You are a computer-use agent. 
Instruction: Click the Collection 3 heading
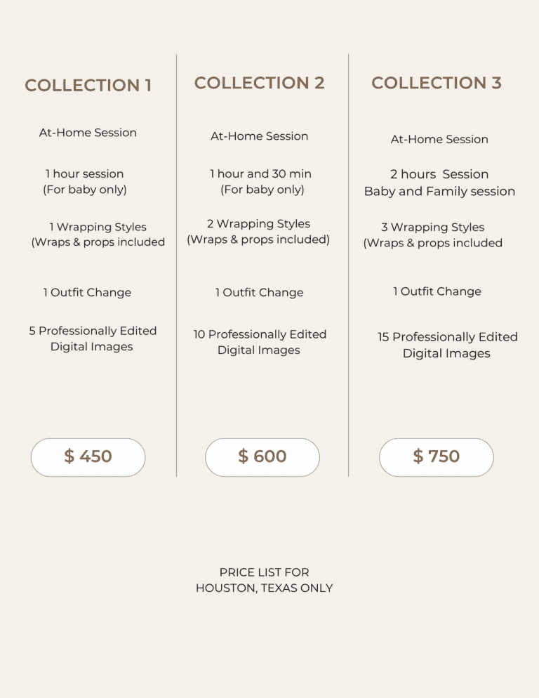tap(436, 83)
